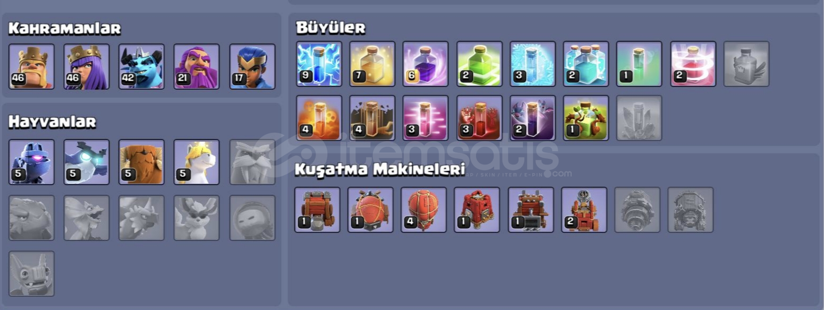Screen dimensions: 824x310
Task: Select the Lightning spell level 9
Action: point(319,64)
